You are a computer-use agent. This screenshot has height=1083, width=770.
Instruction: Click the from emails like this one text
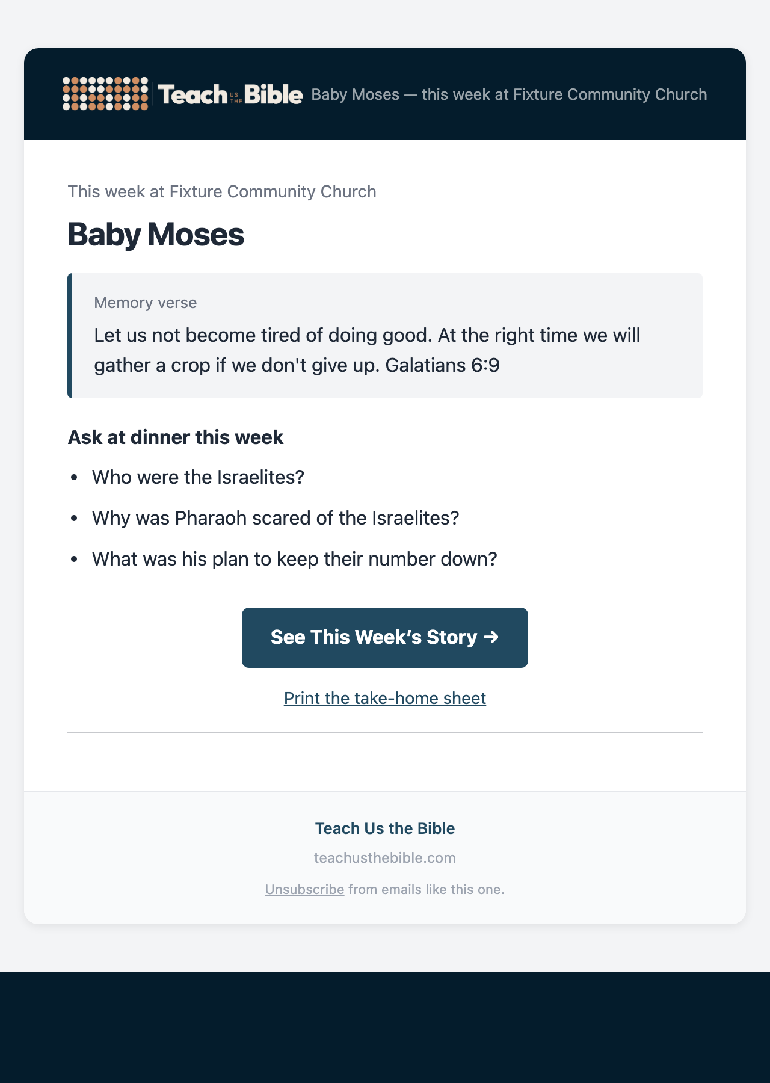pyautogui.click(x=427, y=889)
